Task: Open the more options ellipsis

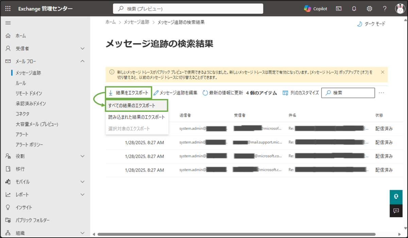Action: tap(381, 93)
